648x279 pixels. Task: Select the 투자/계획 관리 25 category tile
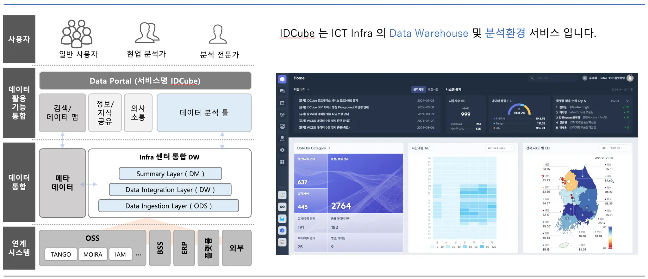point(311,242)
